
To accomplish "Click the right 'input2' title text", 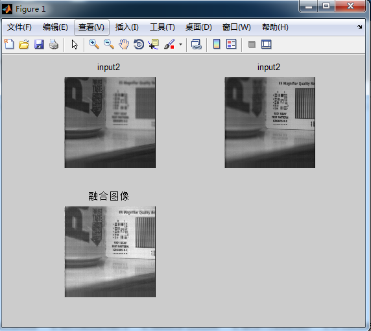I will click(x=269, y=67).
